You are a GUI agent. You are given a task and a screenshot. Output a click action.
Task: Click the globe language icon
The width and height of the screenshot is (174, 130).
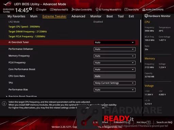pos(37,9)
